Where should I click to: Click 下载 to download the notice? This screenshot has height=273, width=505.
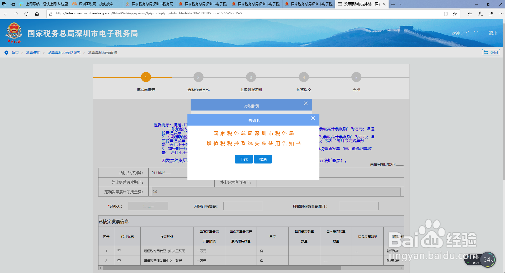pyautogui.click(x=243, y=159)
